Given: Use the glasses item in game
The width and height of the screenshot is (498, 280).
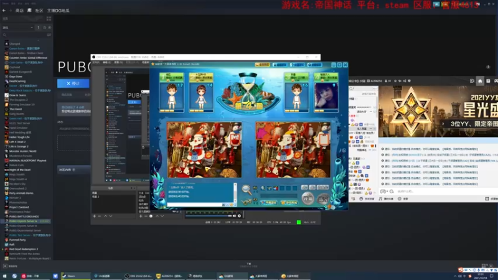Looking at the screenshot, I should point(246,201).
